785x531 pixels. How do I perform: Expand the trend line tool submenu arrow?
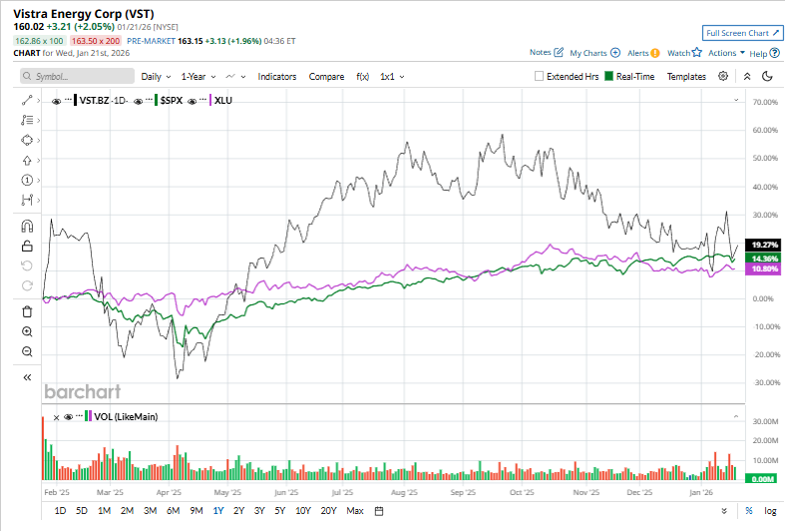point(39,101)
